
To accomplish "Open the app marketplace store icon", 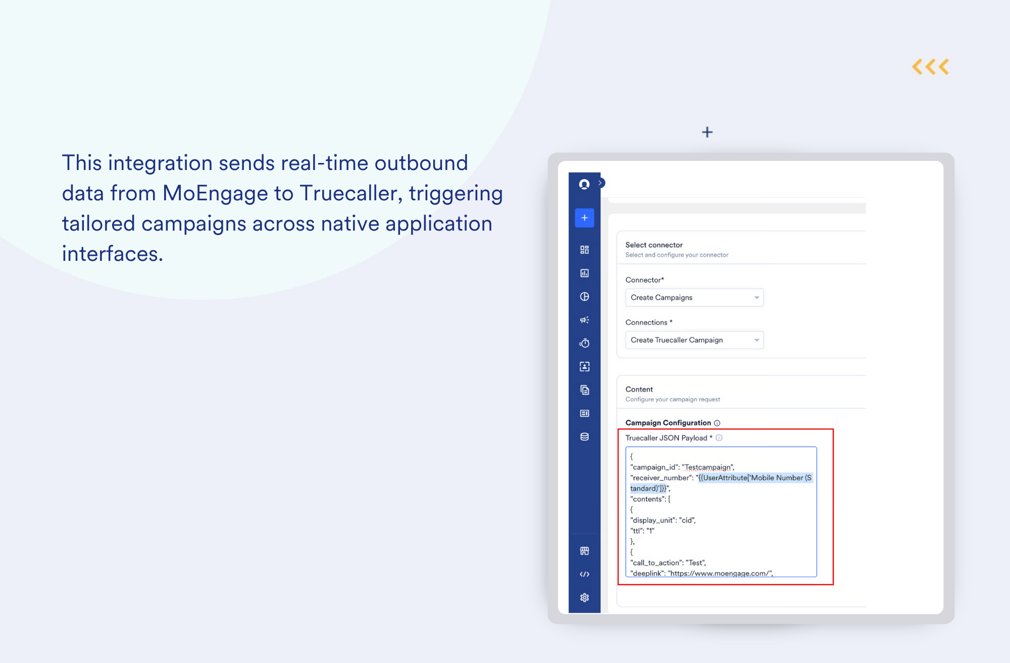I will 584,551.
